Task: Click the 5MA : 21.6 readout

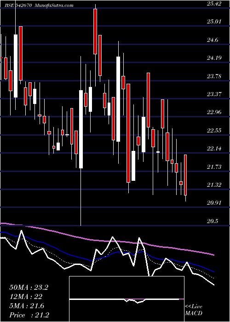Action: tap(27, 306)
